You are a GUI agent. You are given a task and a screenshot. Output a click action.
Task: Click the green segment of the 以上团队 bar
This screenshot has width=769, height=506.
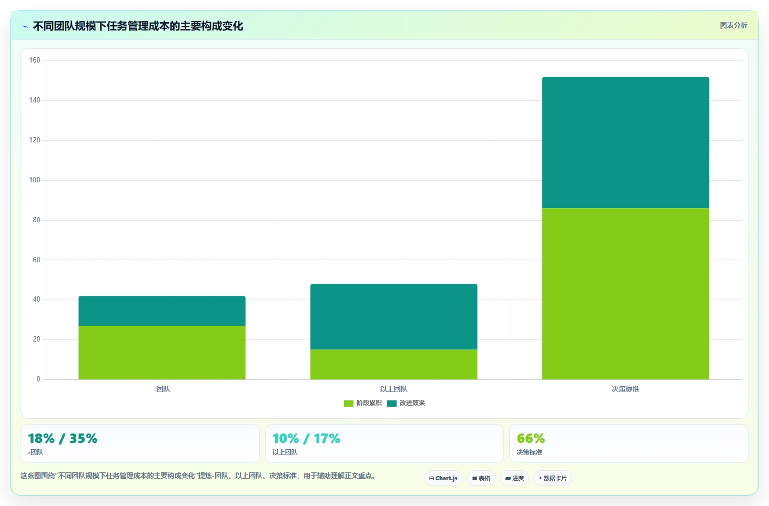click(394, 364)
